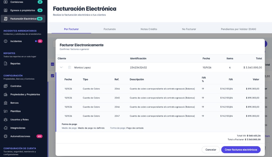Viewport: 272px width, 157px height.
Task: Open the No Facturar tab
Action: (x=189, y=29)
